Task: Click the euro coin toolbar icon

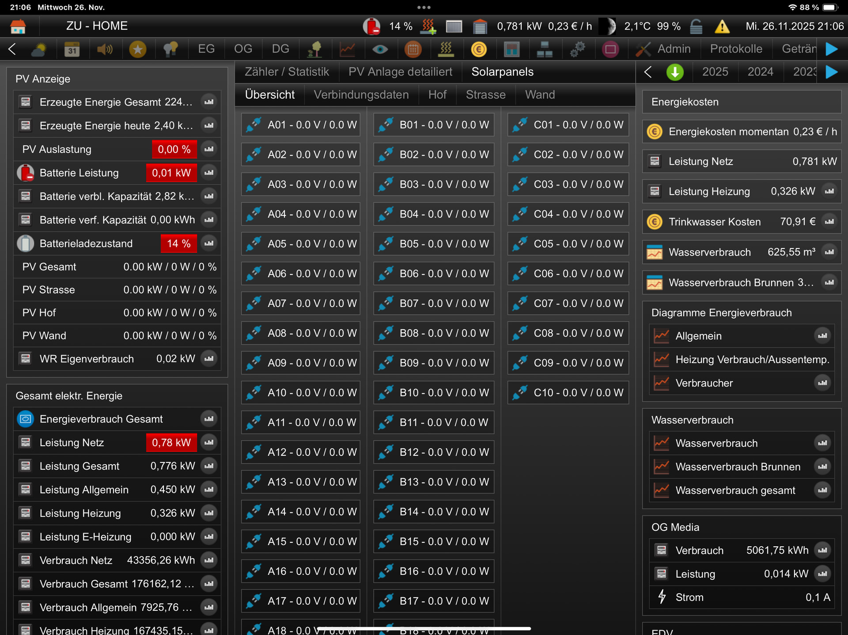Action: tap(479, 49)
